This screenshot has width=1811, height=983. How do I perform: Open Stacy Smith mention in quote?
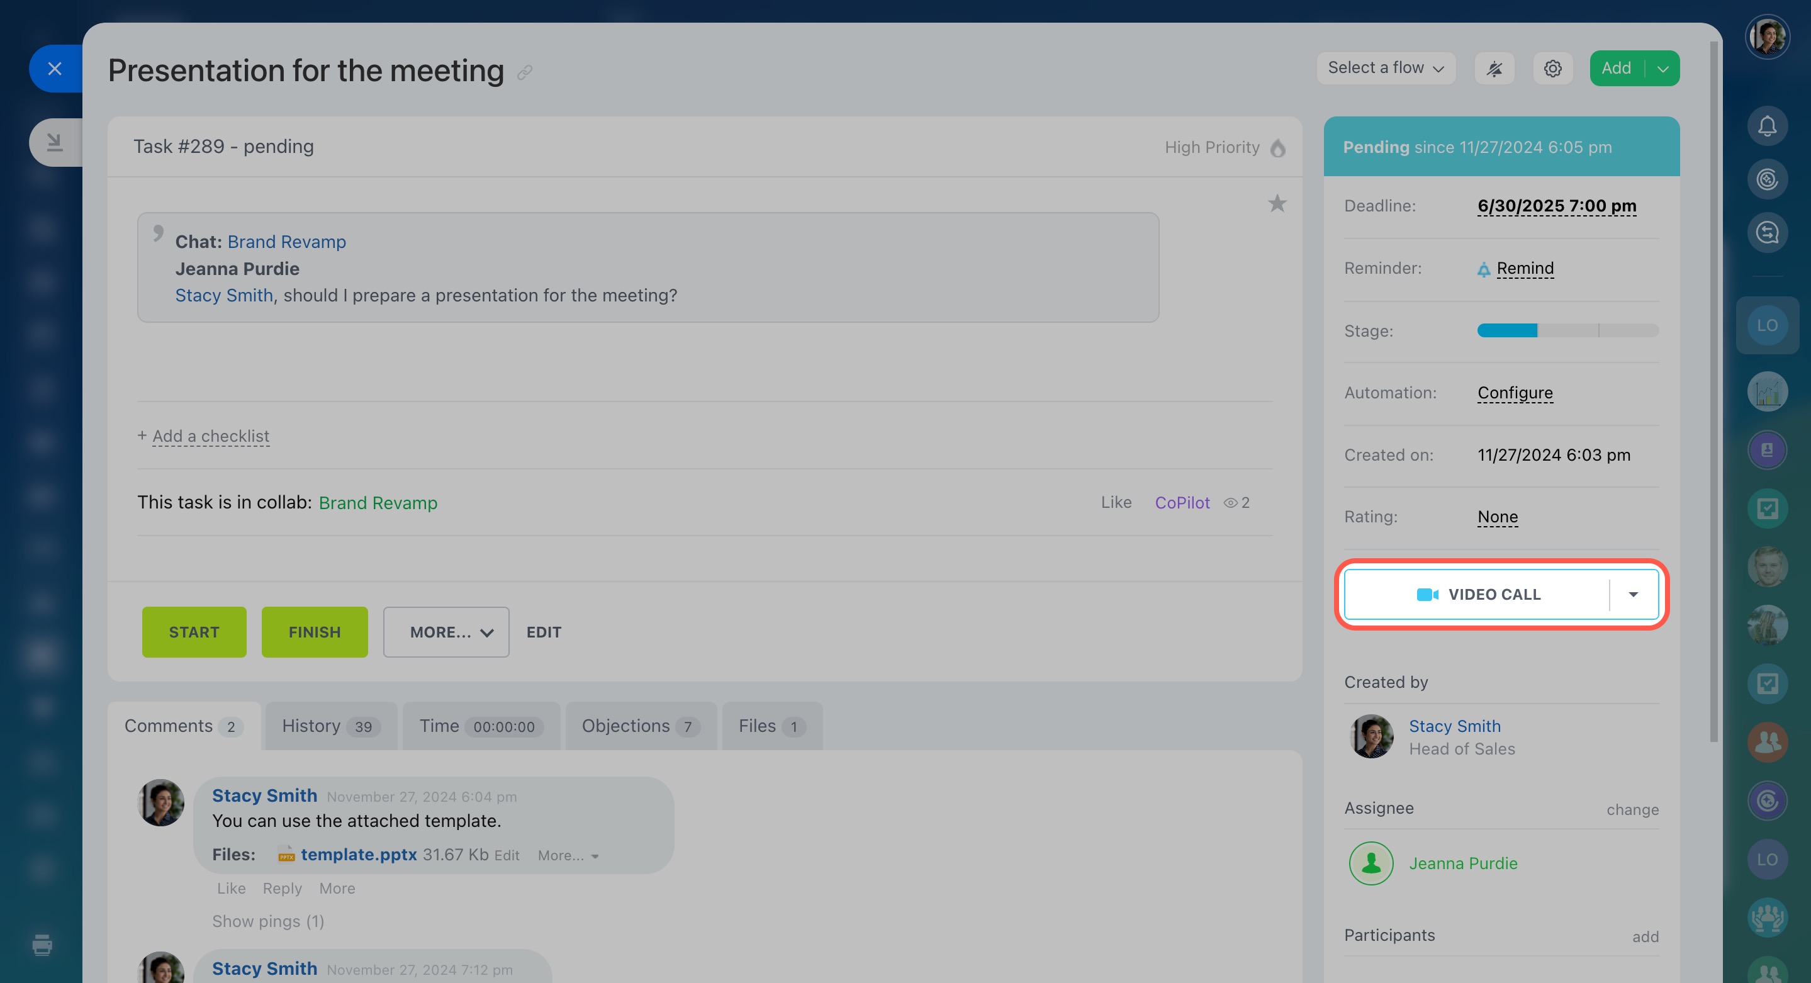coord(224,295)
